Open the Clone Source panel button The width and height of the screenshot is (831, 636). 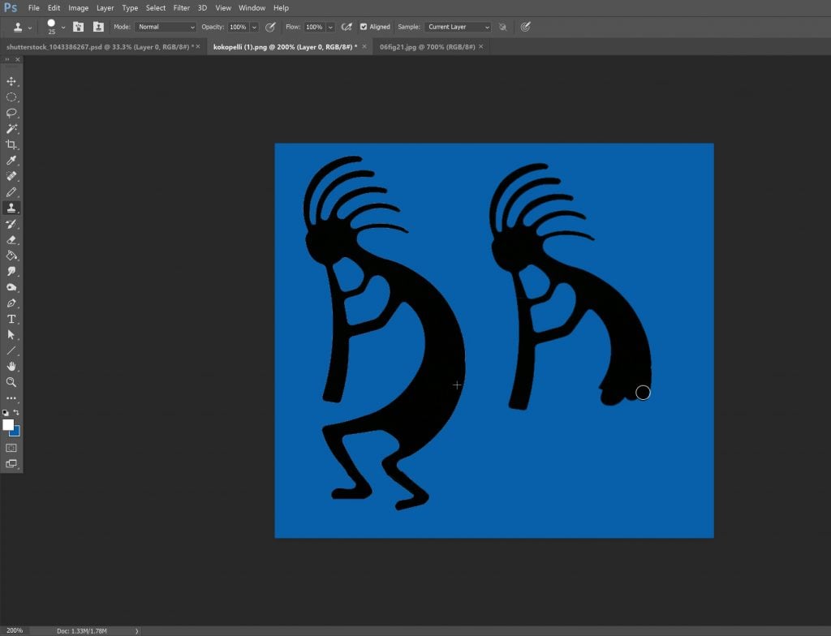click(98, 27)
